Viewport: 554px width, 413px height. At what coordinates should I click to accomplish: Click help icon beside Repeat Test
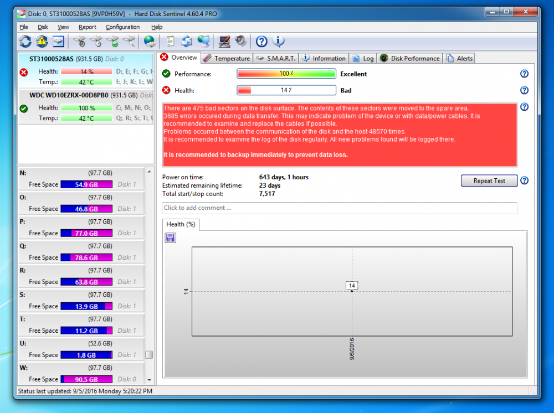(x=524, y=180)
